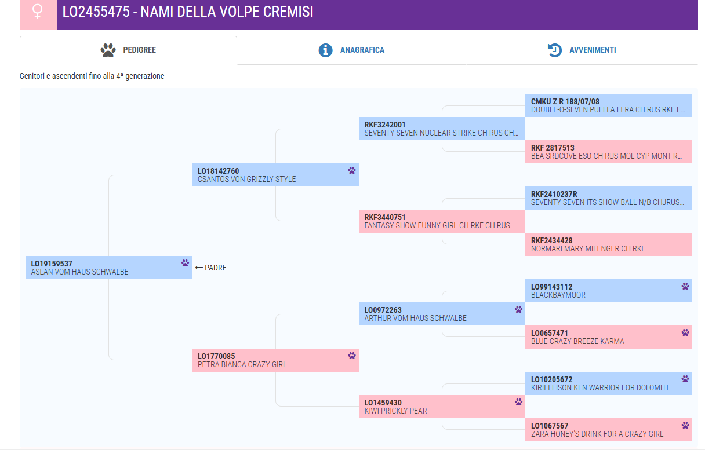Click the paw icon on KIWI PRICKLY PEAR
The image size is (705, 450).
point(518,402)
